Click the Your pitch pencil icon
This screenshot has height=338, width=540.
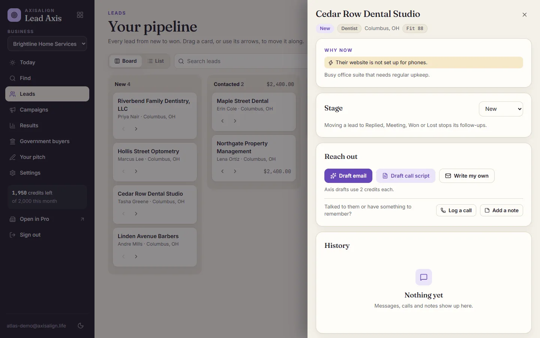(x=12, y=157)
